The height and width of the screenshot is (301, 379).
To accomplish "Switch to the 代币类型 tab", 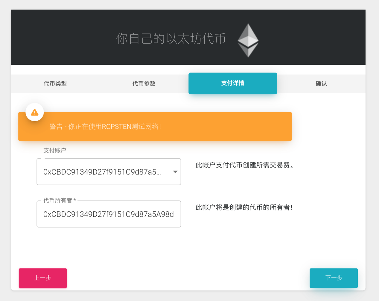I will 55,84.
